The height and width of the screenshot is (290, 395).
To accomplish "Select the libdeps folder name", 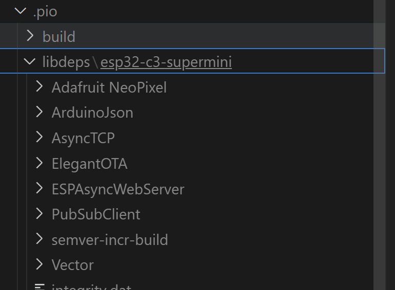I will [x=66, y=62].
